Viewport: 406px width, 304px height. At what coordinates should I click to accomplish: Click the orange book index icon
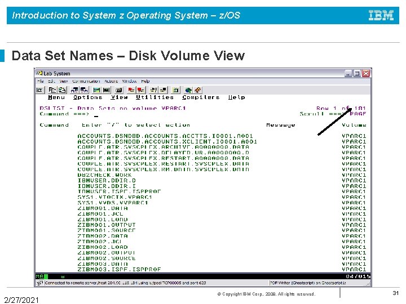tap(198, 90)
